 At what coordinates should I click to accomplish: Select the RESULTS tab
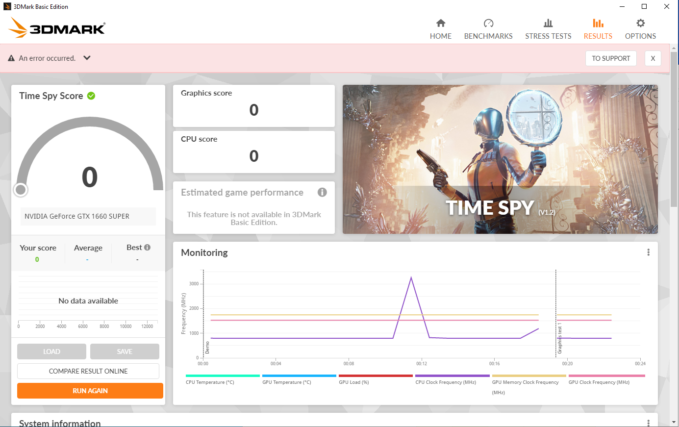point(598,29)
